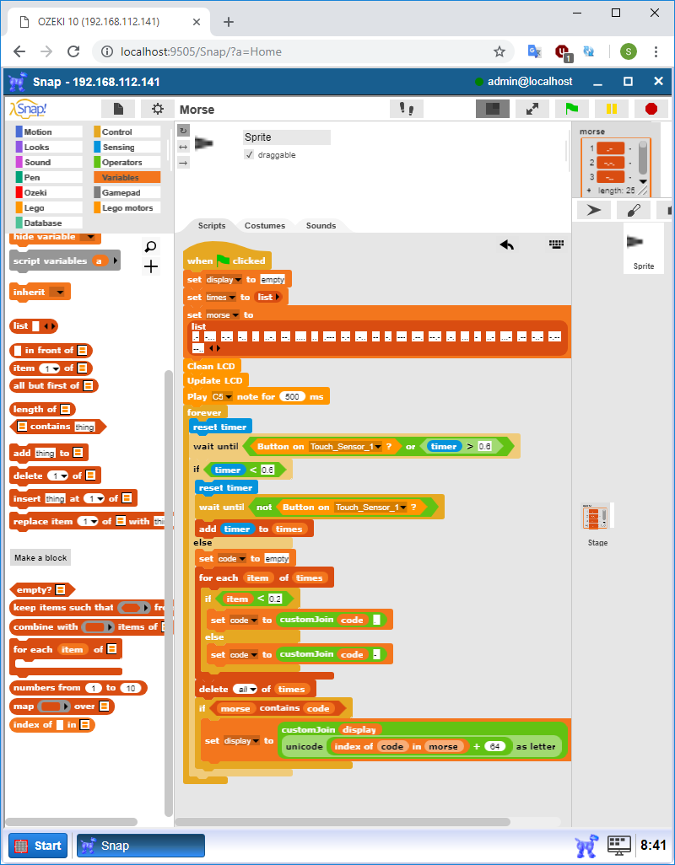Toggle the draggable checkbox
This screenshot has height=865, width=675.
click(249, 155)
